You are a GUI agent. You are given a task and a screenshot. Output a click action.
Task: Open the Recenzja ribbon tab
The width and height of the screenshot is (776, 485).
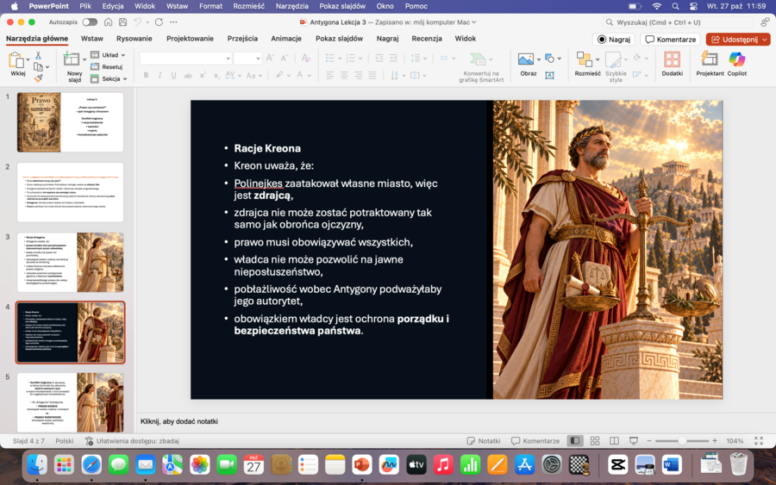click(427, 39)
